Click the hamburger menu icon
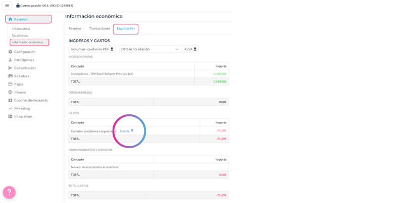The image size is (404, 203). tap(7, 6)
